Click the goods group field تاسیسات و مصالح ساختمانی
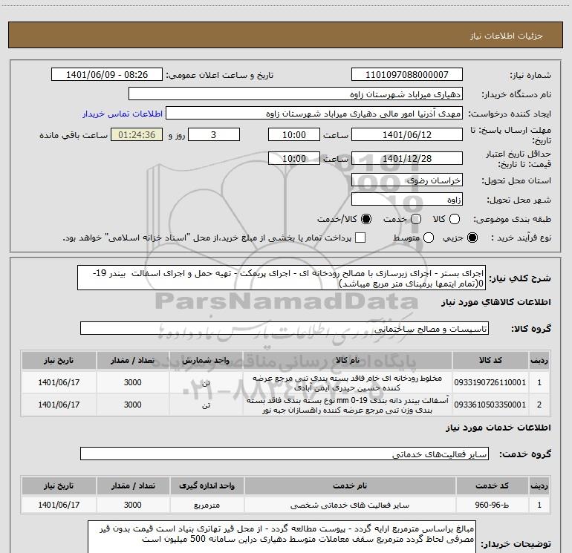The width and height of the screenshot is (572, 553). (x=285, y=328)
